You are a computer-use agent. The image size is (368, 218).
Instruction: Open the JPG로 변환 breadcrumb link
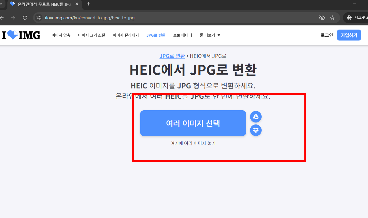(x=172, y=56)
